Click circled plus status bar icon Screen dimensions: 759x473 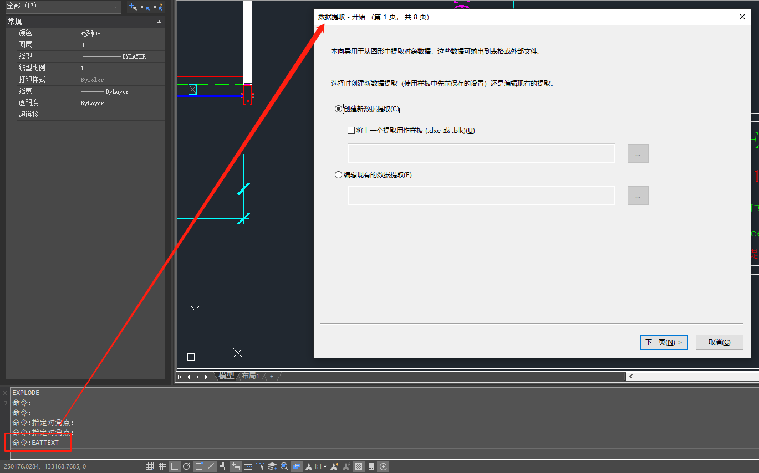point(383,466)
